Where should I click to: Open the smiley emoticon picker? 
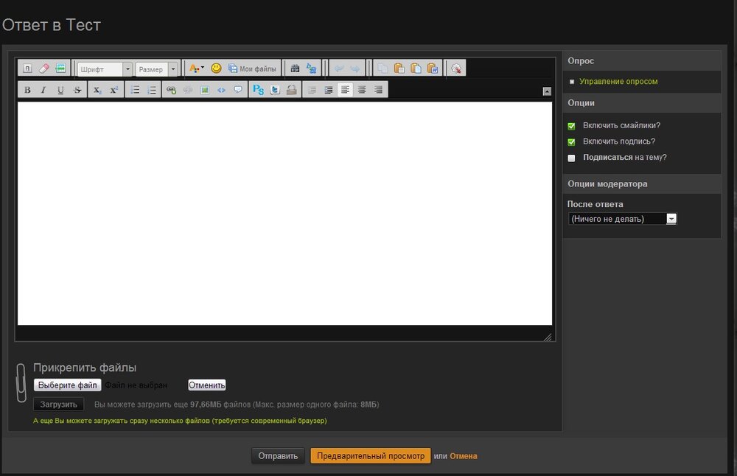pyautogui.click(x=216, y=69)
